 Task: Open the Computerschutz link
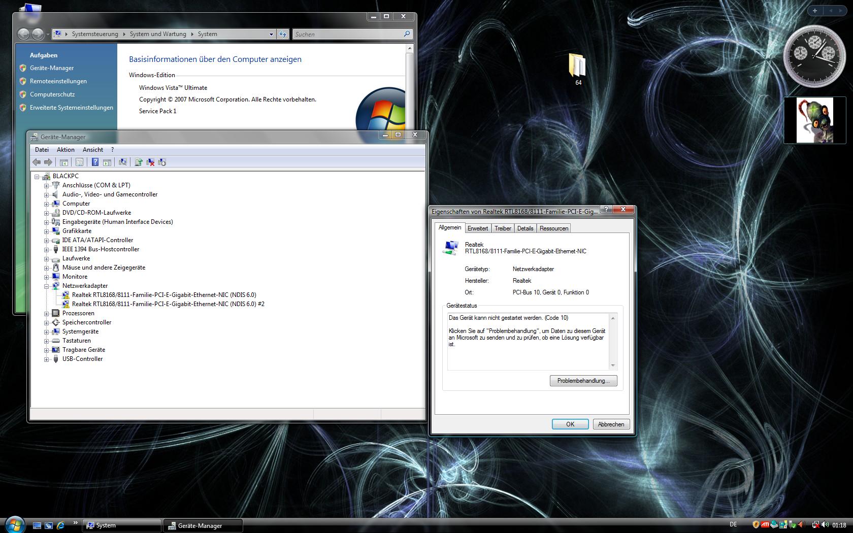(x=52, y=94)
